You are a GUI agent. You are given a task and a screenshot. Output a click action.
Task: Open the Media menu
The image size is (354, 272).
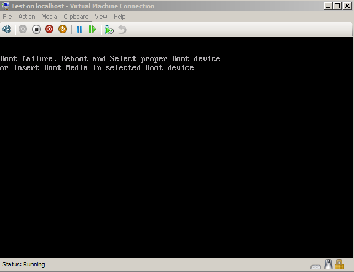[x=49, y=17]
